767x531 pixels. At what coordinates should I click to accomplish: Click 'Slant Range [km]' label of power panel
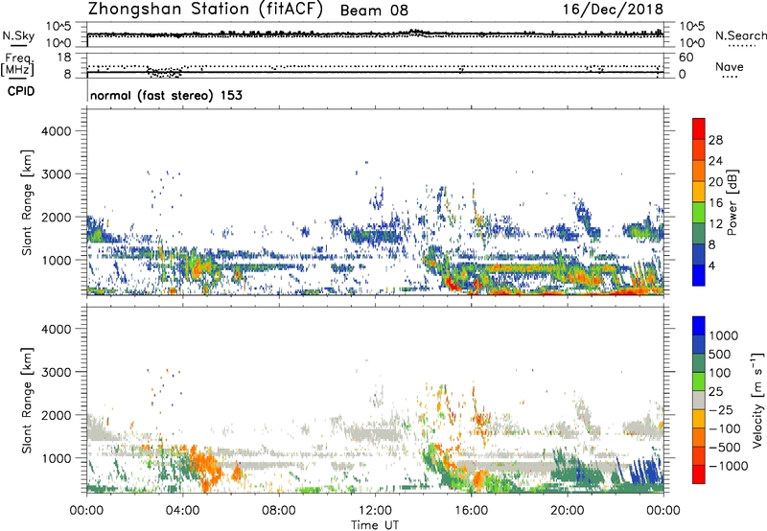27,202
